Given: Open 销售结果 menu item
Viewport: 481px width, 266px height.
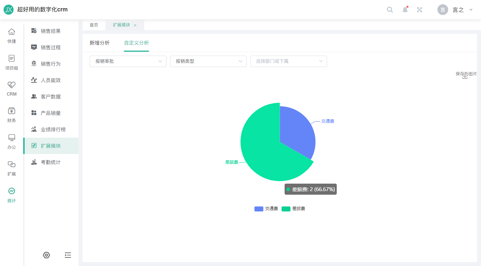Looking at the screenshot, I should tap(51, 31).
